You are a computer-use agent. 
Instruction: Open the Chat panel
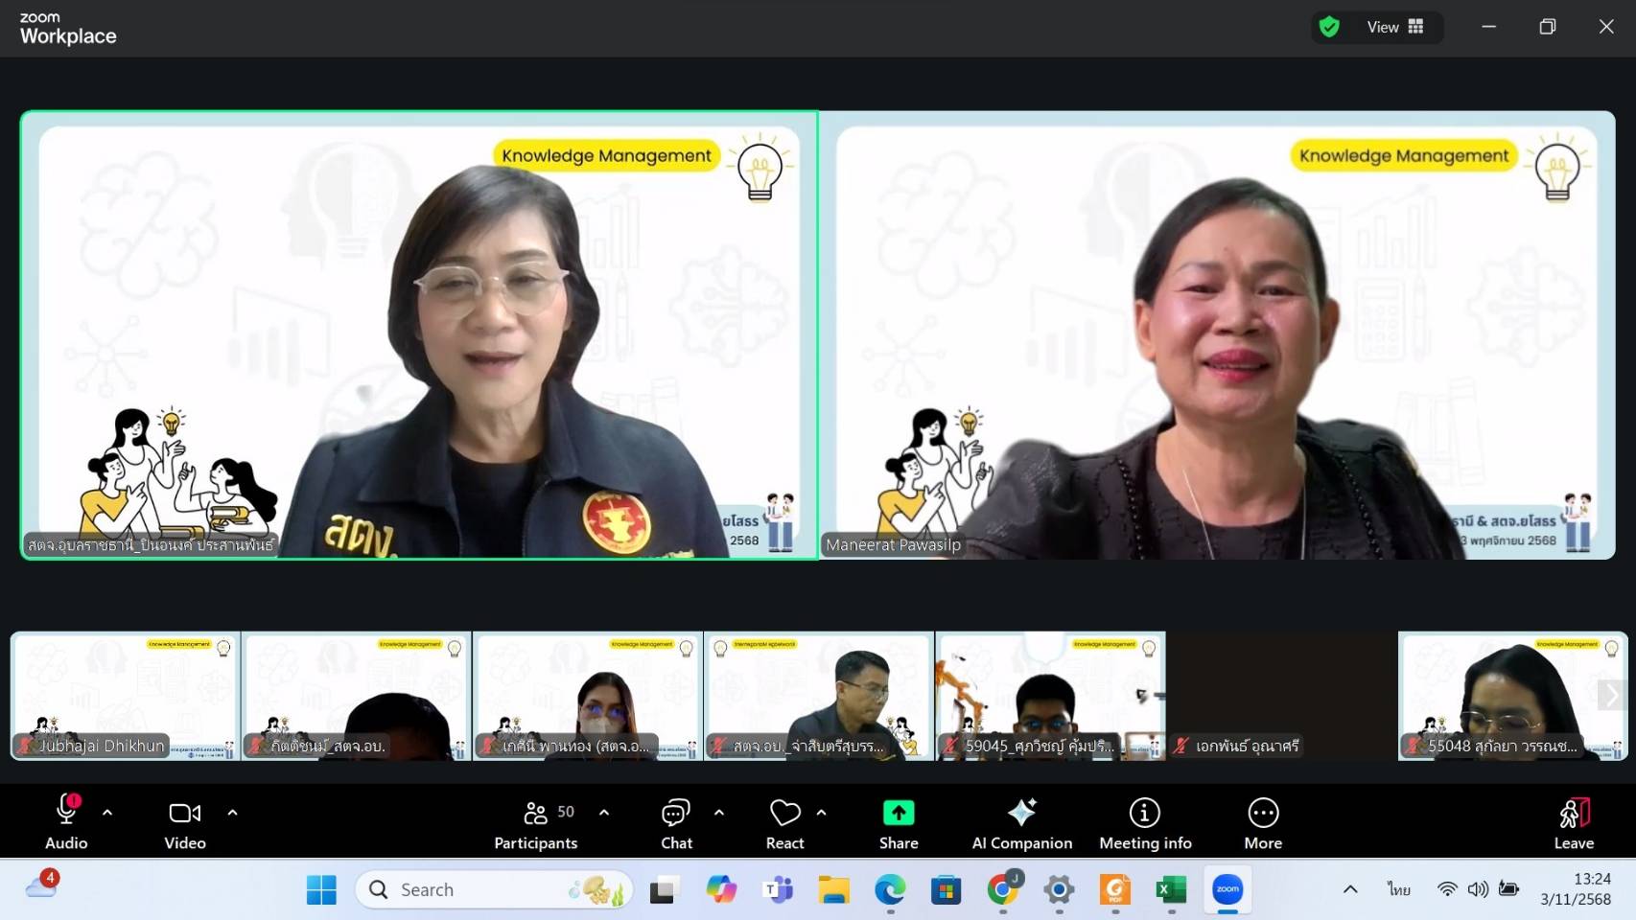tap(676, 824)
